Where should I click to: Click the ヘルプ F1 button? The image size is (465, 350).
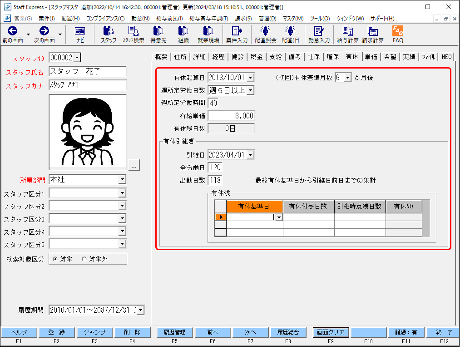(19, 332)
